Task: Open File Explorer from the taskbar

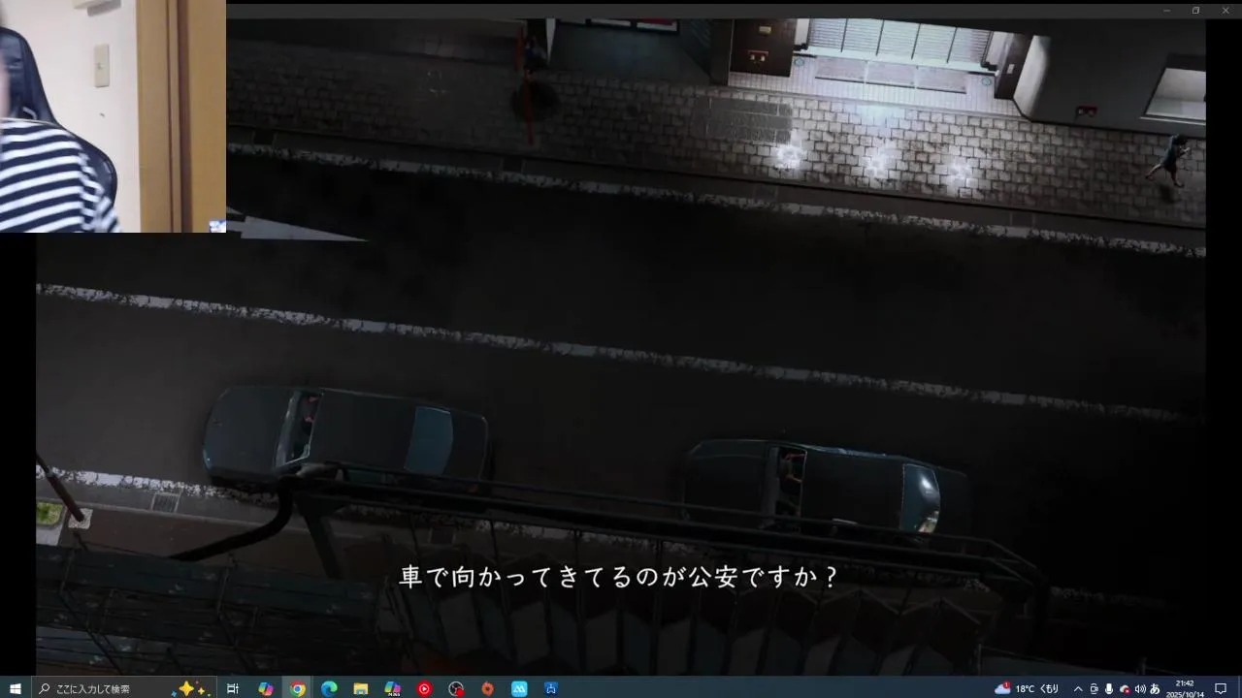Action: point(361,688)
